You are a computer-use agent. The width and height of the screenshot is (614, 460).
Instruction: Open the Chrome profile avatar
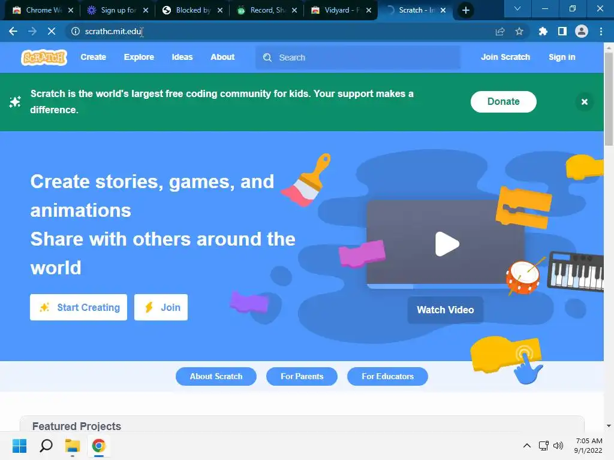(582, 31)
